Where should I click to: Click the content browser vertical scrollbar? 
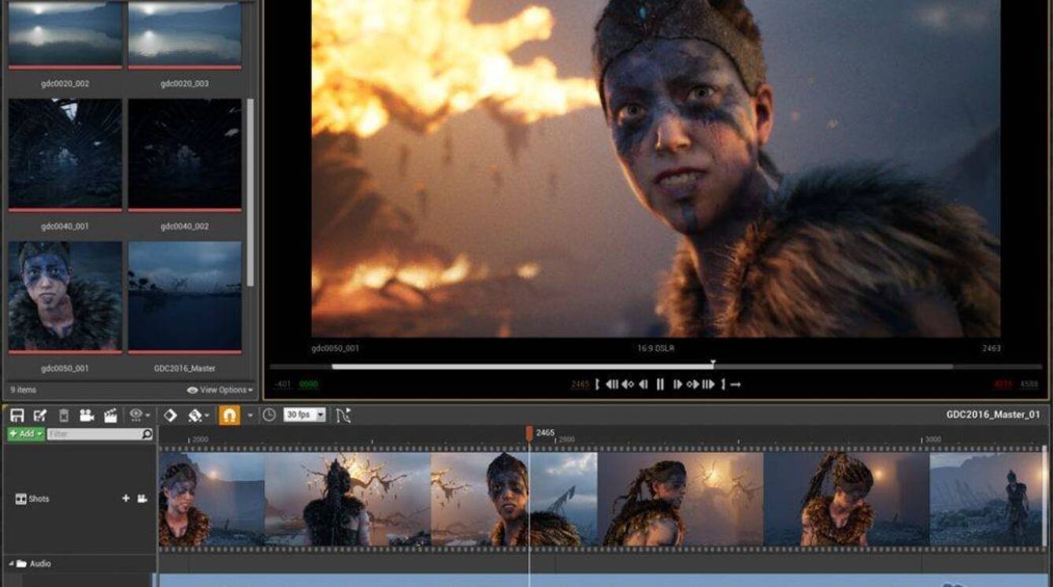(x=250, y=192)
